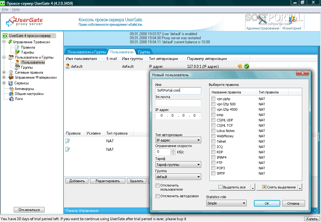This screenshot has width=321, height=222.
Task: Click the Пользователи и Группы tree icon
Action: tap(11, 57)
